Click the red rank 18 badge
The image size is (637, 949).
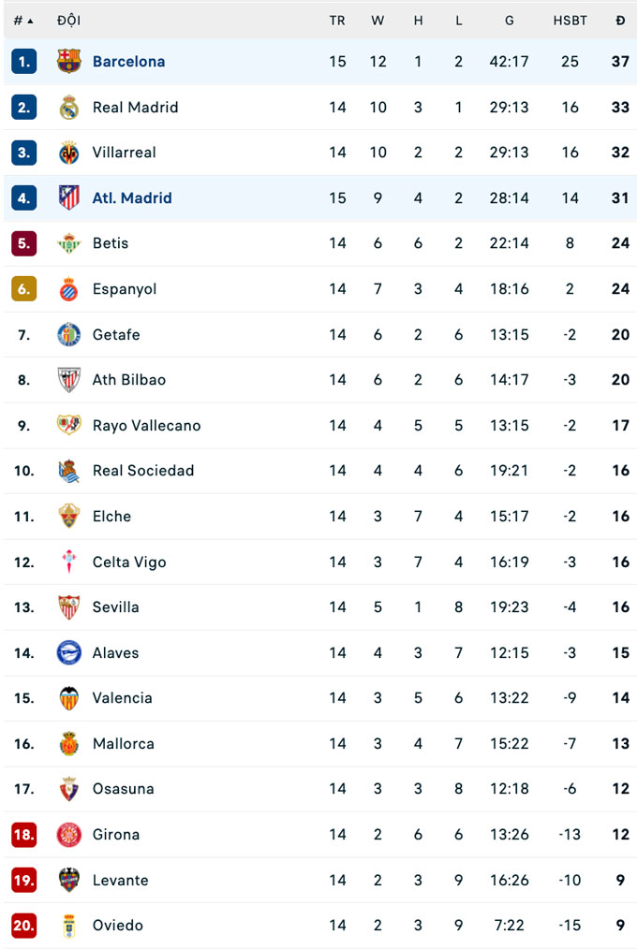click(x=24, y=835)
